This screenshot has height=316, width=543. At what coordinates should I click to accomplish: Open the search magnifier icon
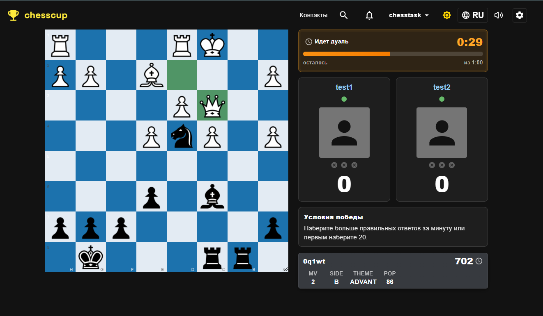[344, 15]
